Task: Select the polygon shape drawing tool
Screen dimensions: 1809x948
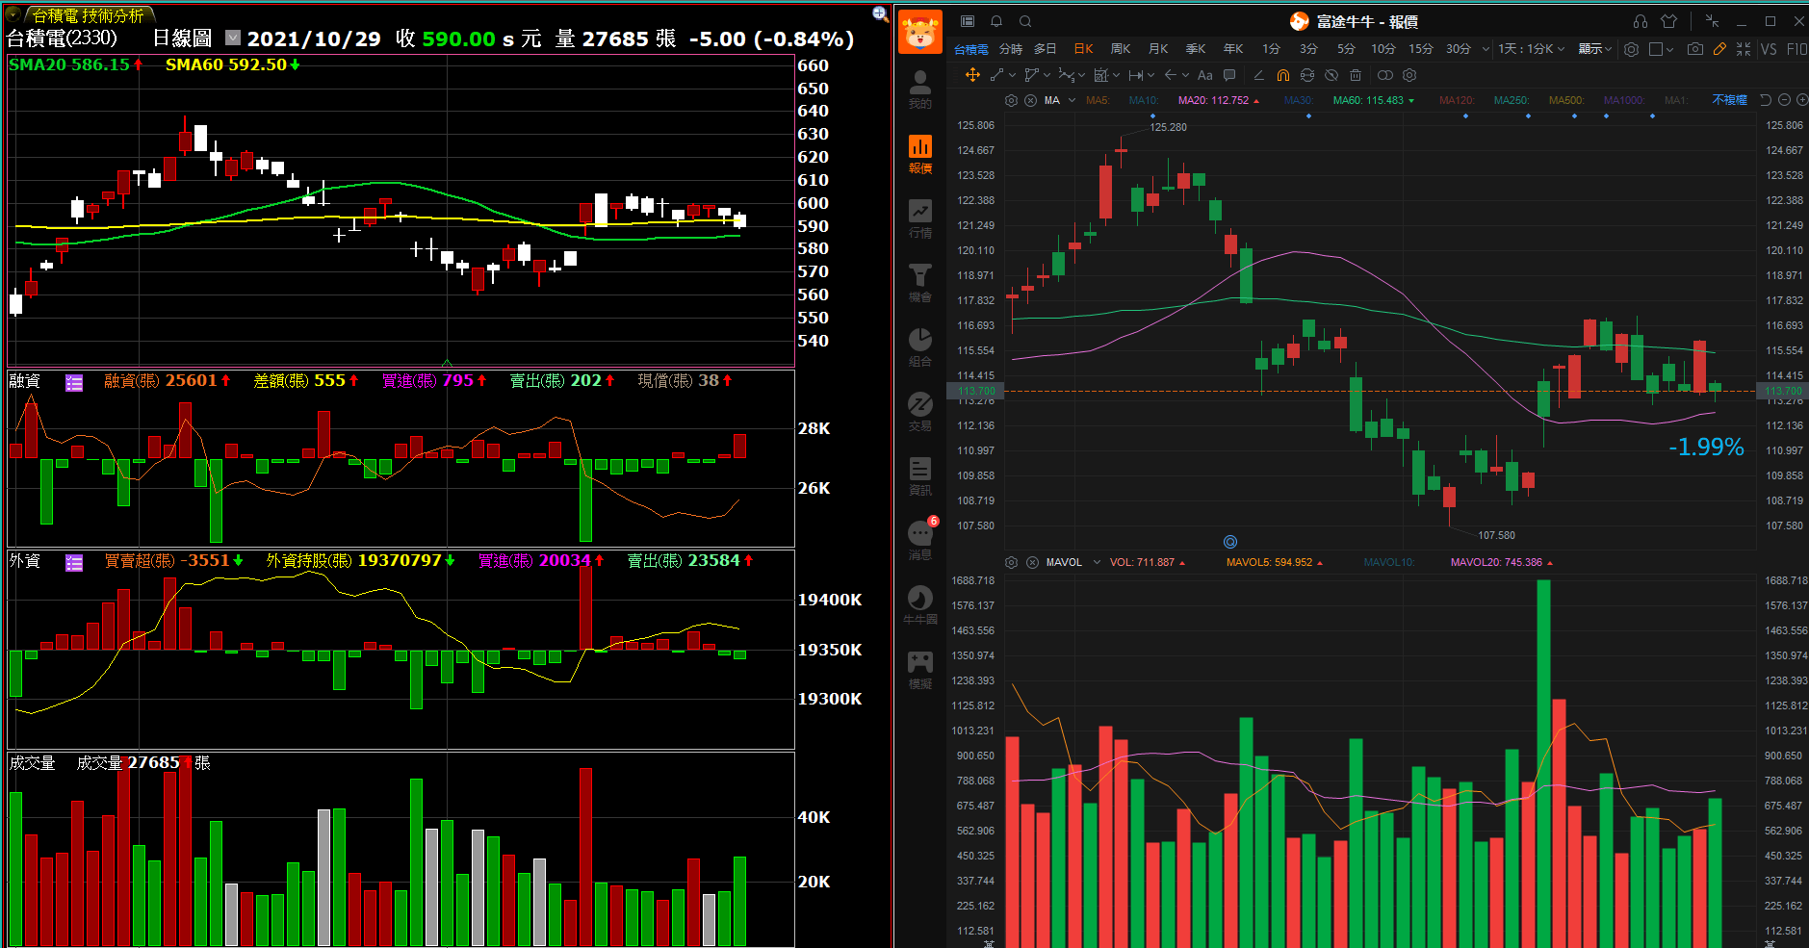Action: (1031, 75)
